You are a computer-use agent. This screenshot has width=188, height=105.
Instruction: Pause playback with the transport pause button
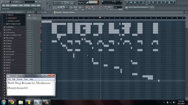pos(59,7)
